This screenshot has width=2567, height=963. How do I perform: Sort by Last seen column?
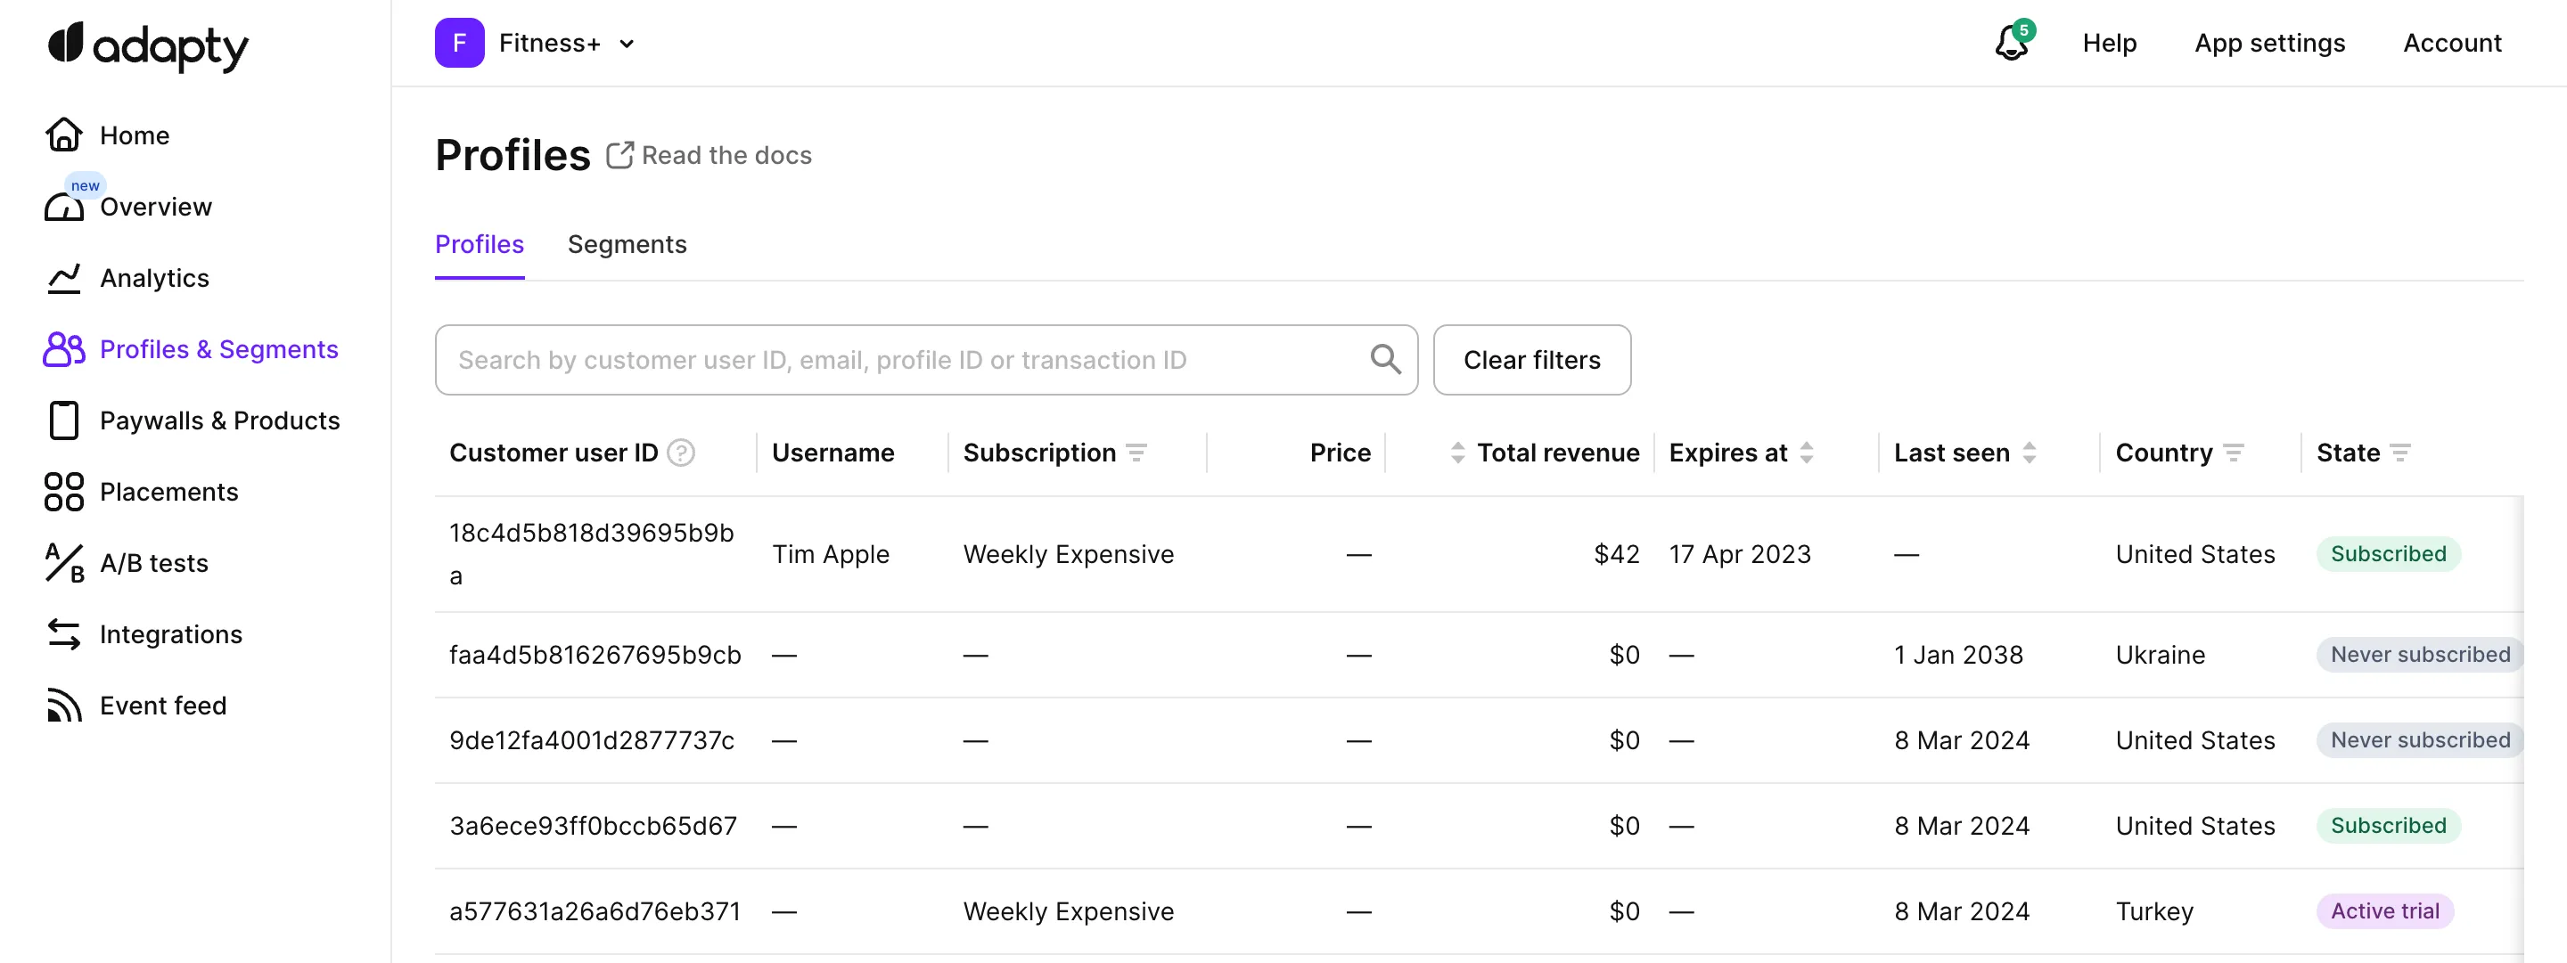tap(2029, 453)
